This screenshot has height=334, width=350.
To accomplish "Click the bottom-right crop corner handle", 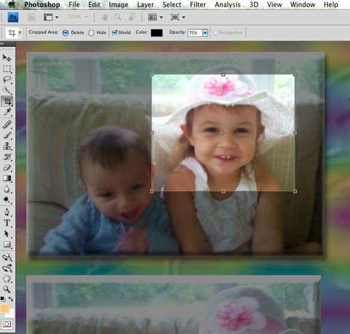I will click(x=295, y=191).
